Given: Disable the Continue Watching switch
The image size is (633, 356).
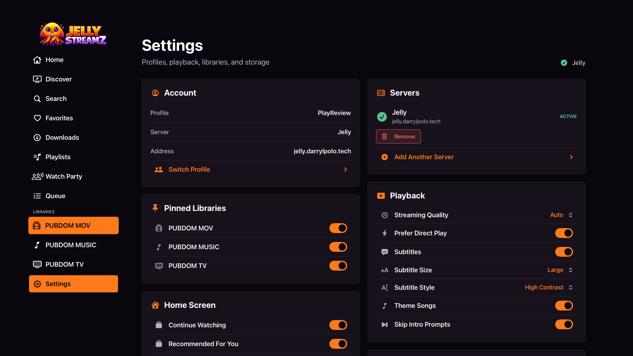Looking at the screenshot, I should (x=338, y=325).
